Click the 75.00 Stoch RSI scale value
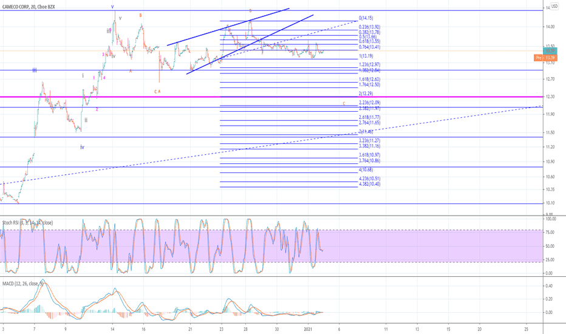The height and width of the screenshot is (334, 566). coord(551,233)
